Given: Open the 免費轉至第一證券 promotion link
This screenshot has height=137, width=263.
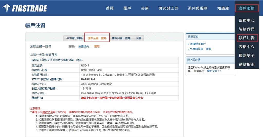Looking at the screenshot, I should (x=200, y=49).
